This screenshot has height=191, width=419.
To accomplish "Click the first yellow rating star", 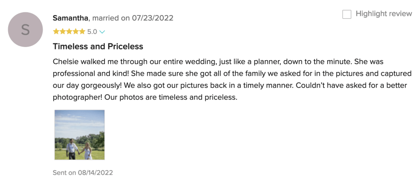I will pos(56,31).
